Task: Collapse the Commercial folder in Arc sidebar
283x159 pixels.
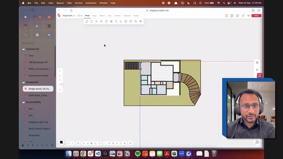Action: coord(23,49)
